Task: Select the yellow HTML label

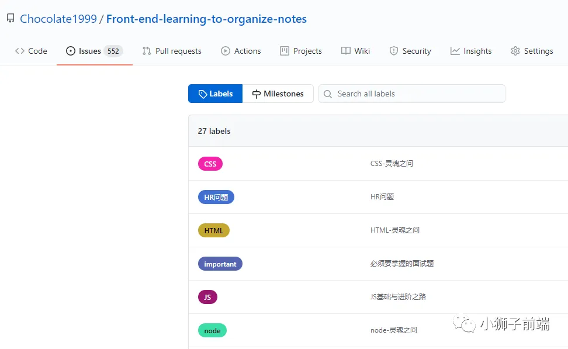Action: point(214,230)
